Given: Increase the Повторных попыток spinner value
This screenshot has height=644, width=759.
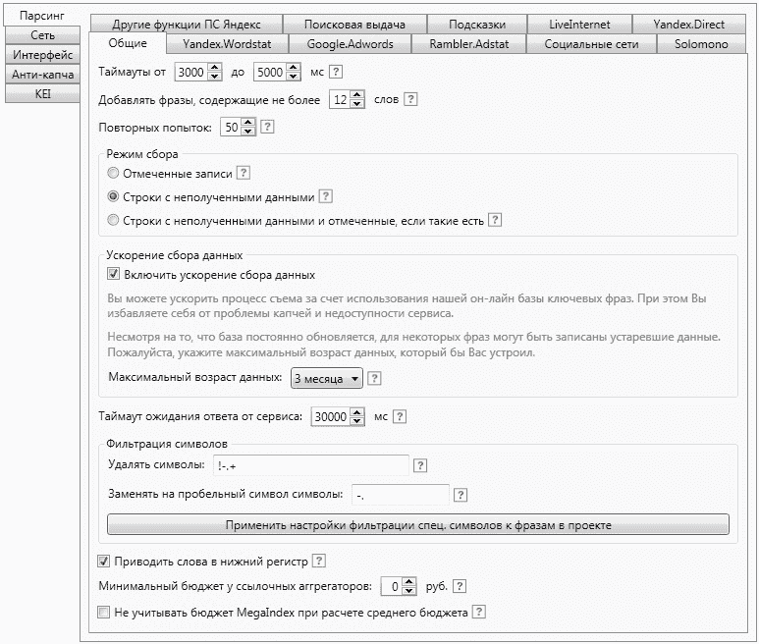Looking at the screenshot, I should (x=248, y=123).
